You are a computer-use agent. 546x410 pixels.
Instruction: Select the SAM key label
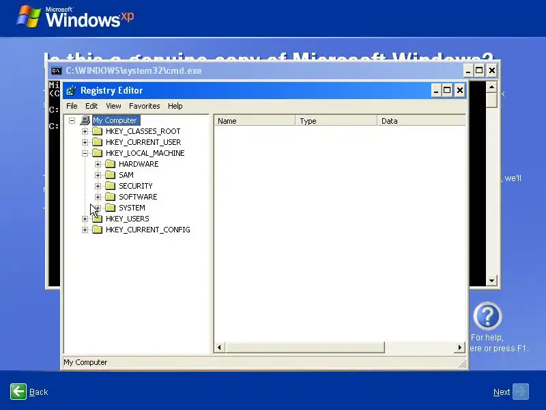(126, 175)
